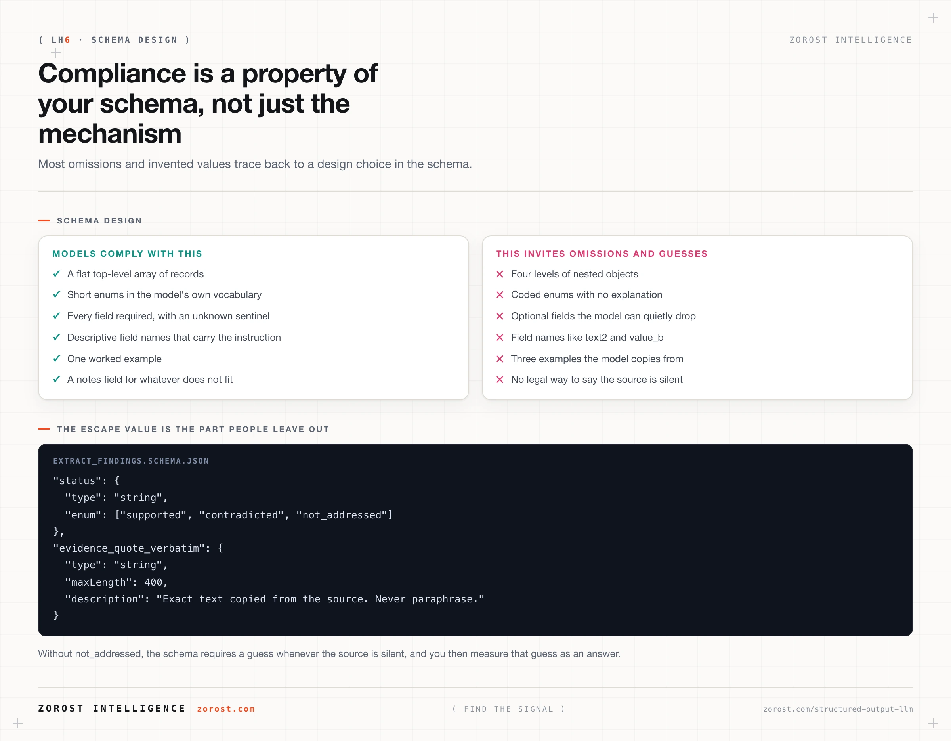Click the X mark beside 'Field names like text2 and value_b'
951x741 pixels.
pos(500,337)
